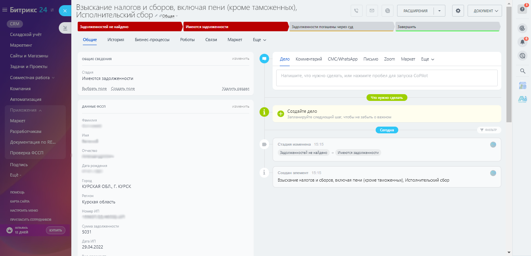The image size is (531, 256).
Task: Click the envelope email icon button
Action: [x=372, y=11]
